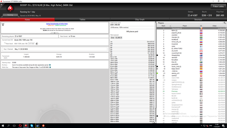Screen dimensions: 227x128
Task: Open the Tables tab
Action: pos(82,19)
